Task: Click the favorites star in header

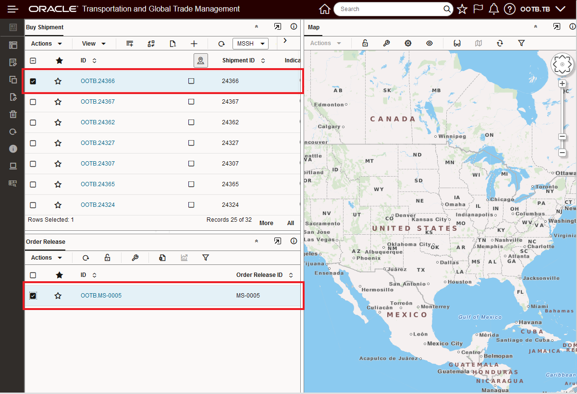Action: point(462,9)
